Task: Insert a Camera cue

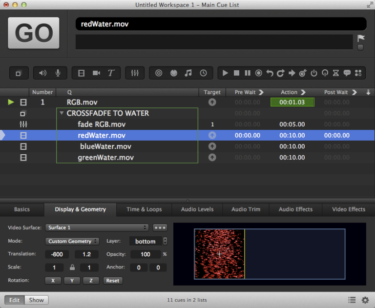Action: (96, 73)
